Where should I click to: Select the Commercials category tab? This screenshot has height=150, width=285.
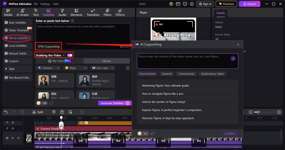(186, 74)
